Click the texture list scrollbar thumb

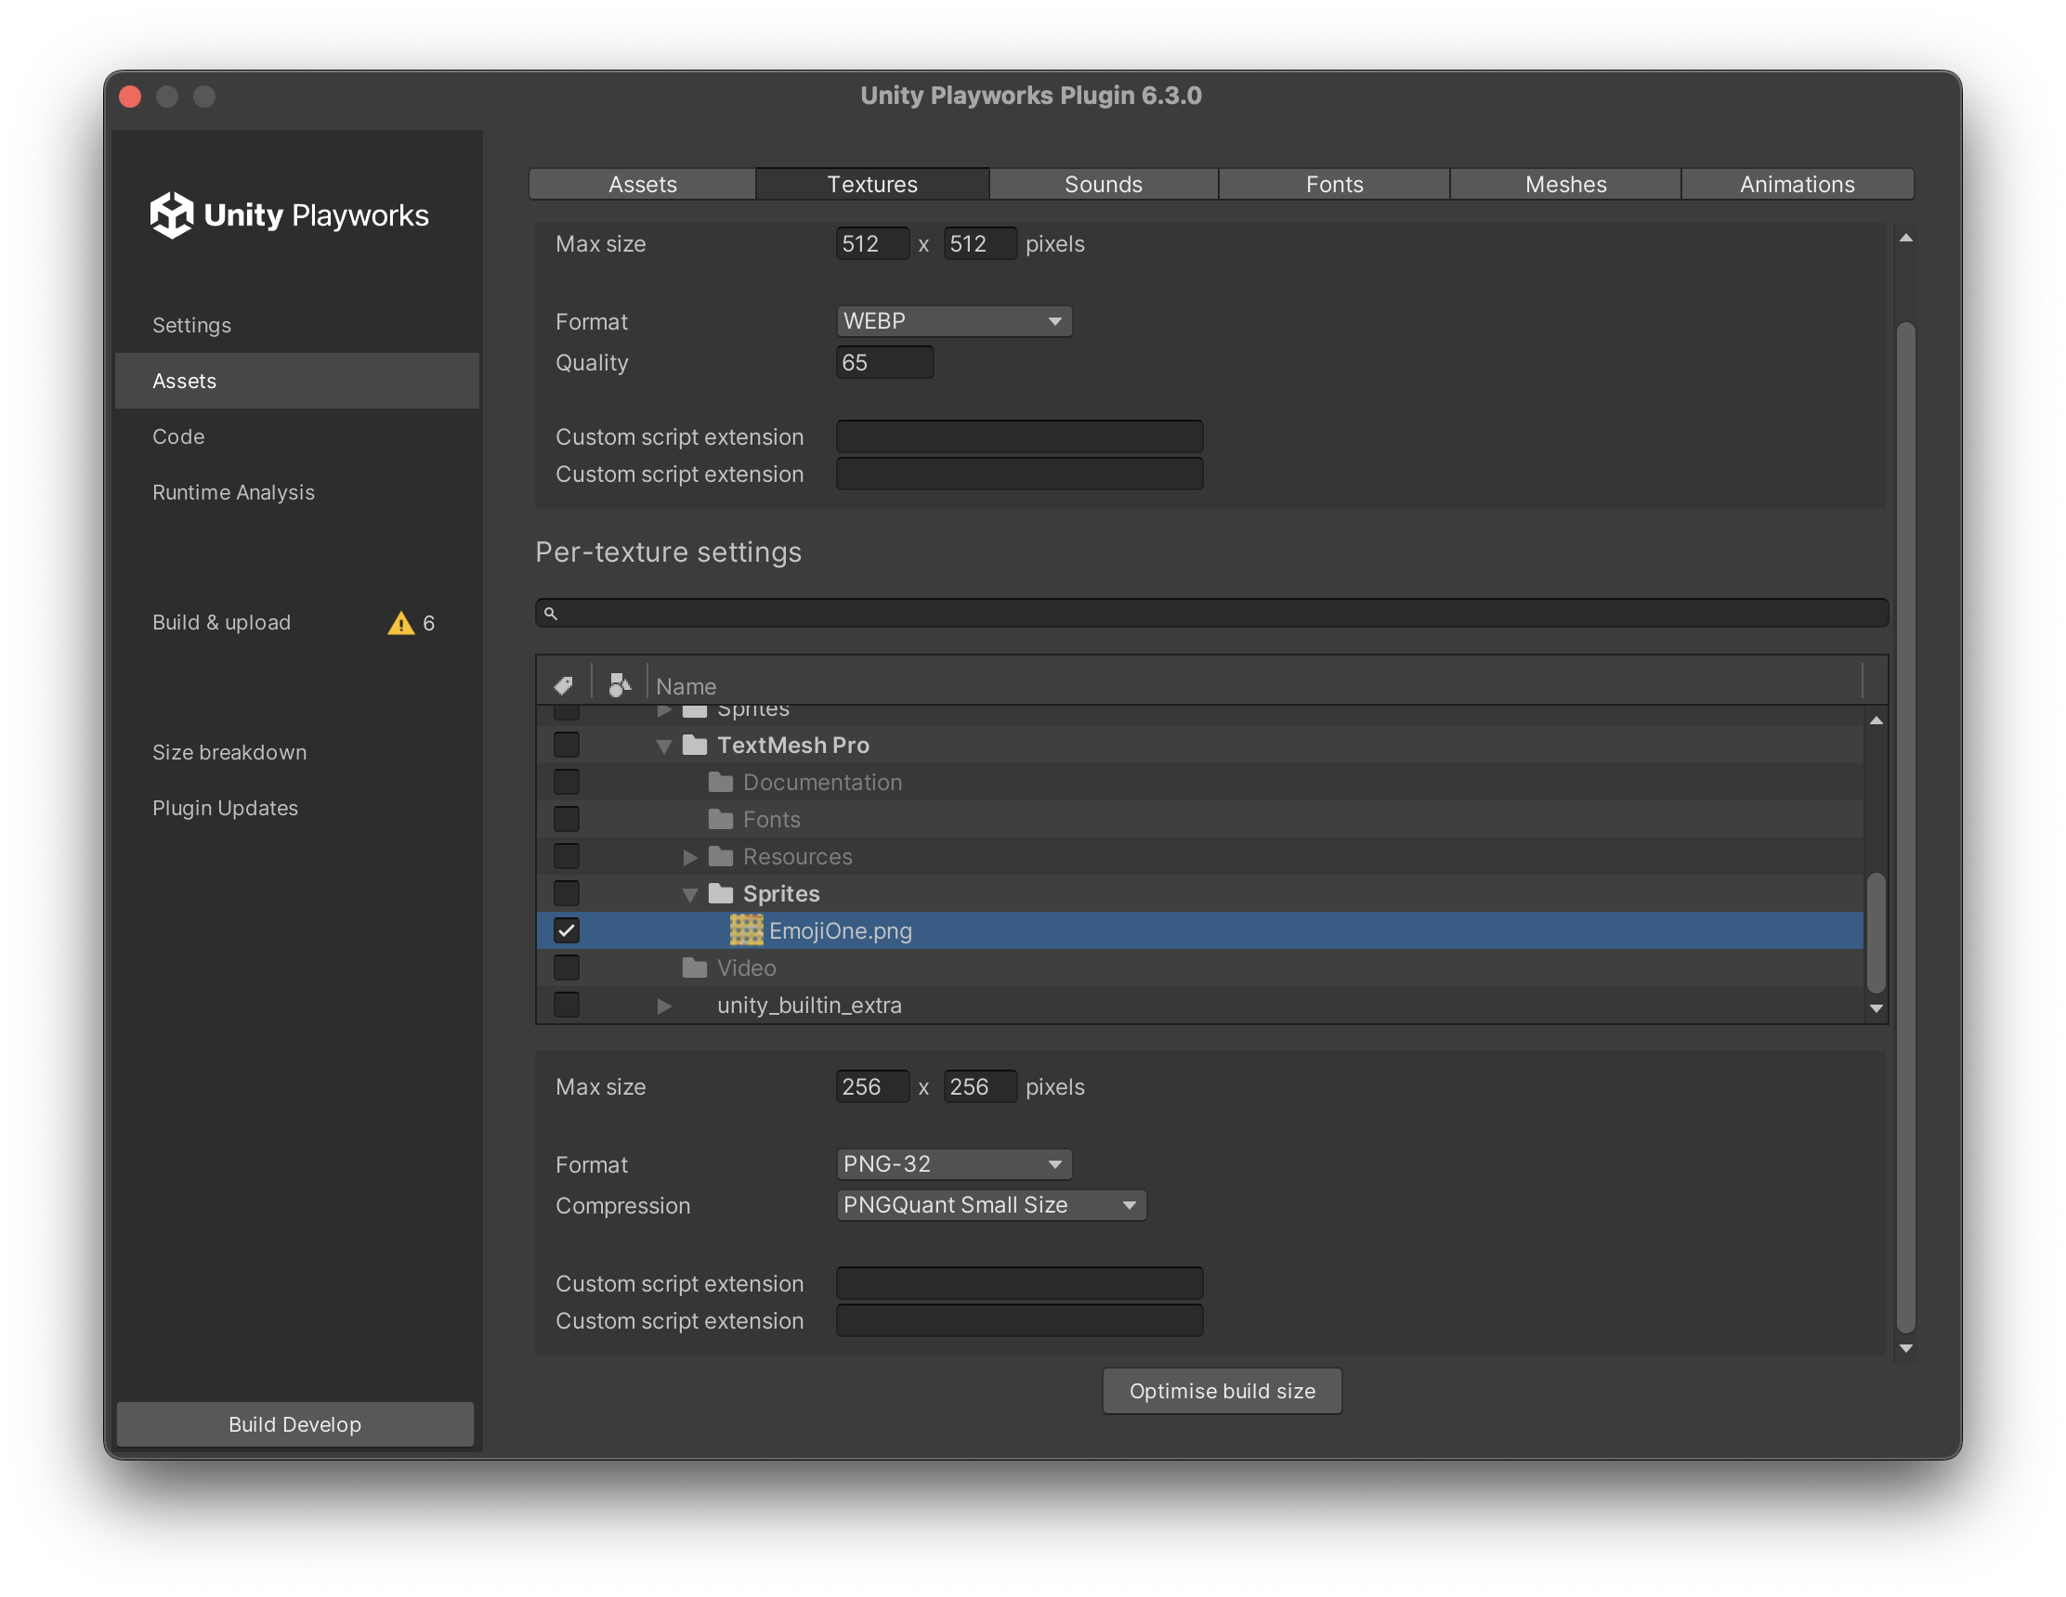point(1876,933)
